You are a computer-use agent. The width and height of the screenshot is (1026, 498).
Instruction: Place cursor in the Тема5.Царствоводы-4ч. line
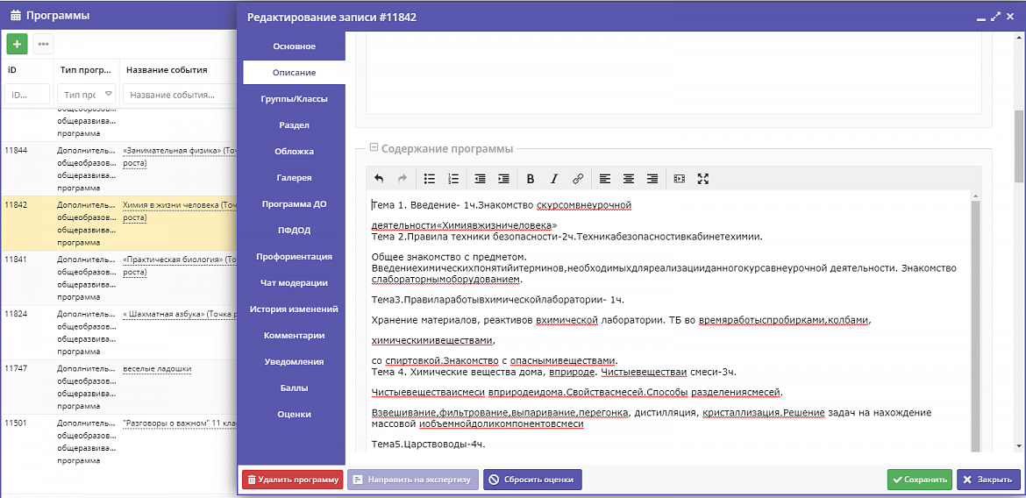[x=428, y=445]
